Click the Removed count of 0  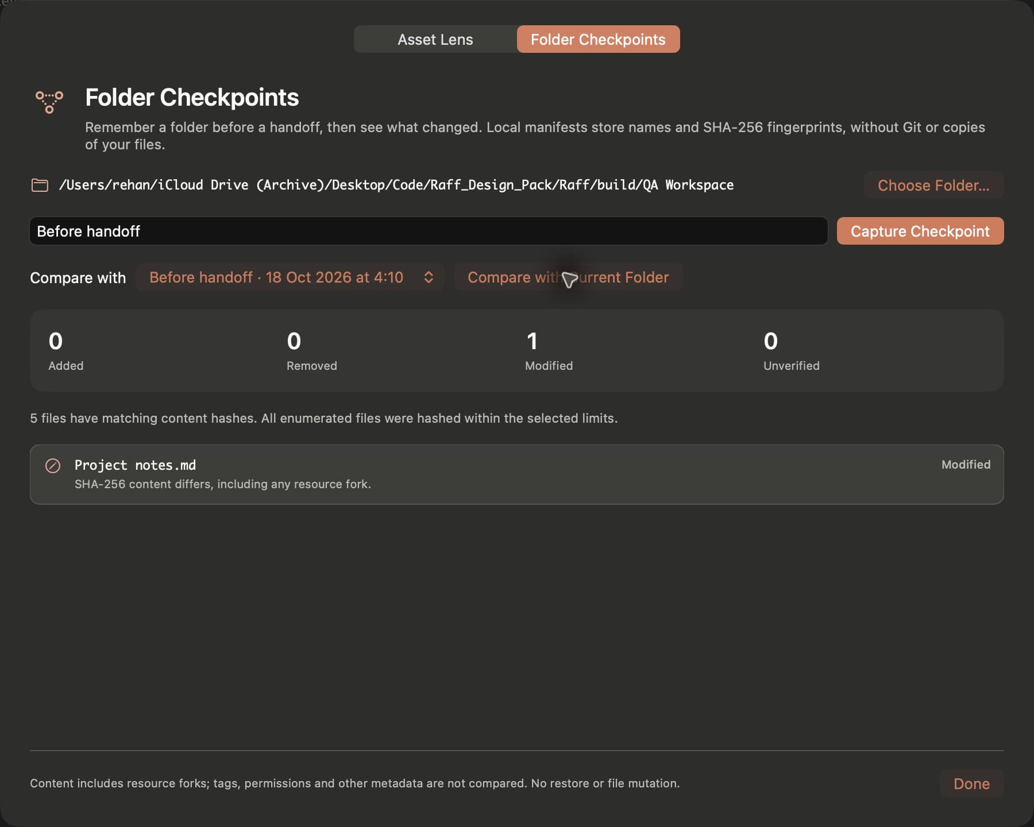294,341
